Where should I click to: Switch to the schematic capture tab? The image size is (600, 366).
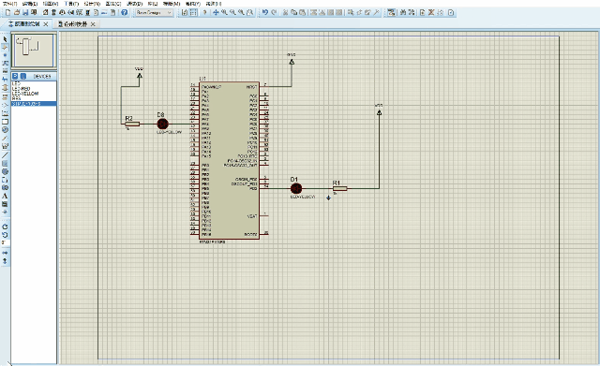pos(26,24)
